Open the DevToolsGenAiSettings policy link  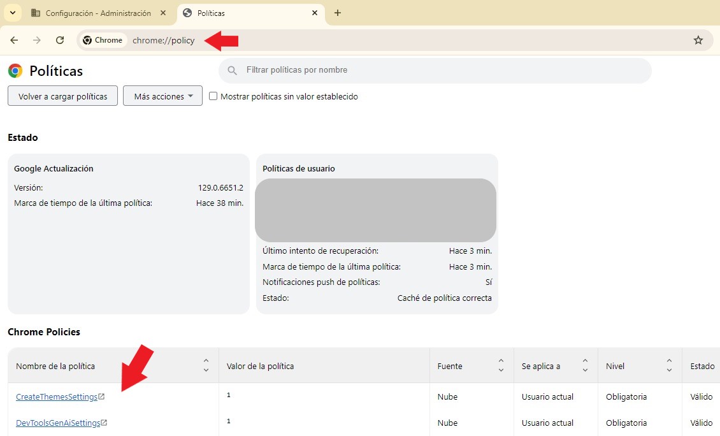point(58,423)
